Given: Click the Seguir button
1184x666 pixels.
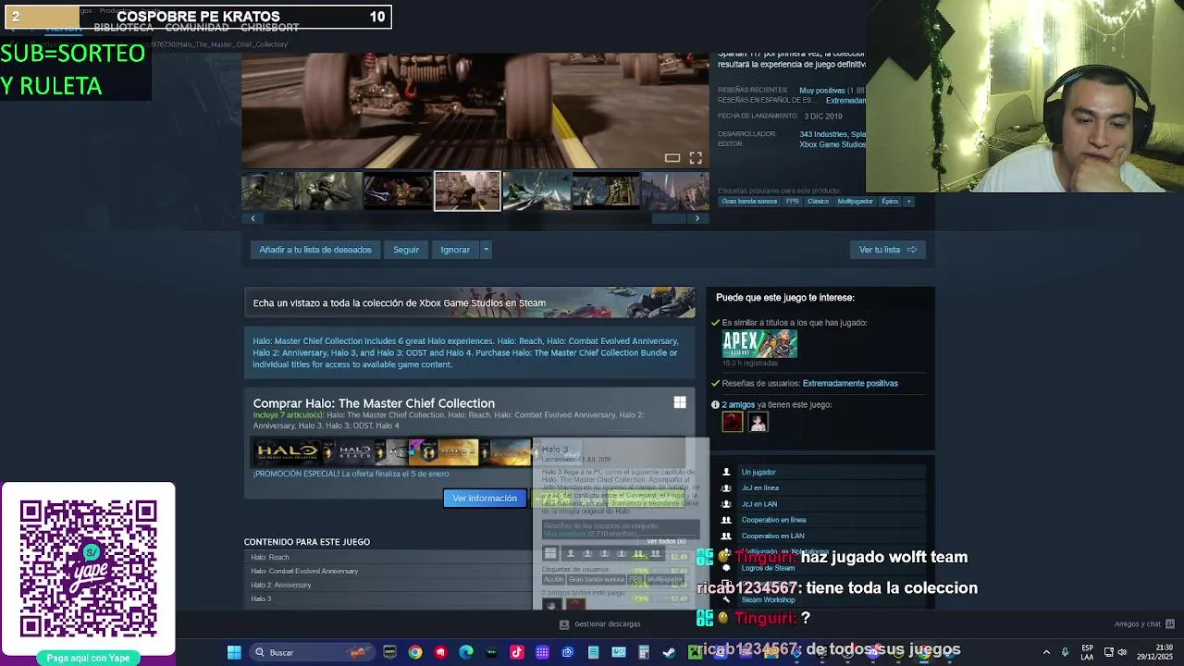Looking at the screenshot, I should [x=406, y=250].
